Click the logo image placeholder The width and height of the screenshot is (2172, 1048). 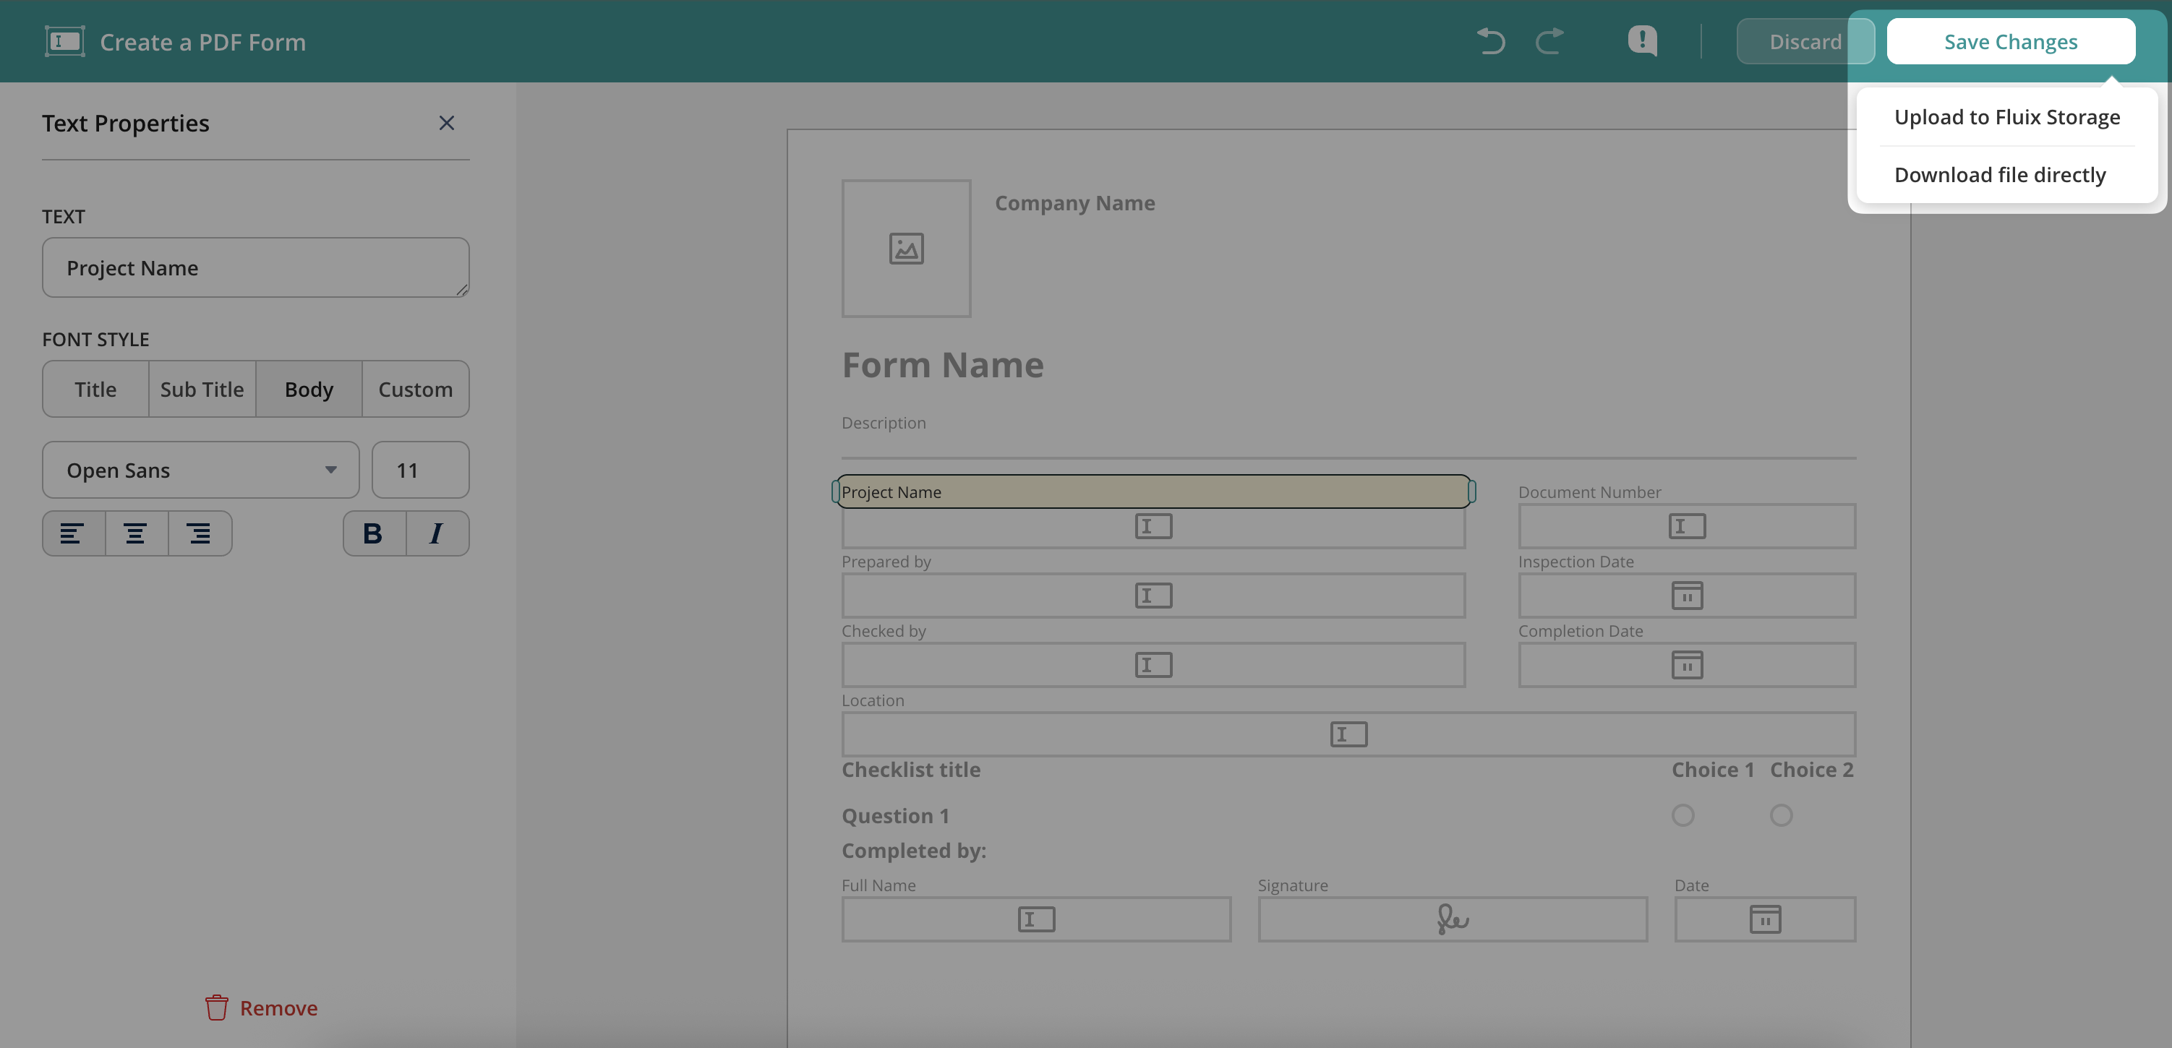905,248
